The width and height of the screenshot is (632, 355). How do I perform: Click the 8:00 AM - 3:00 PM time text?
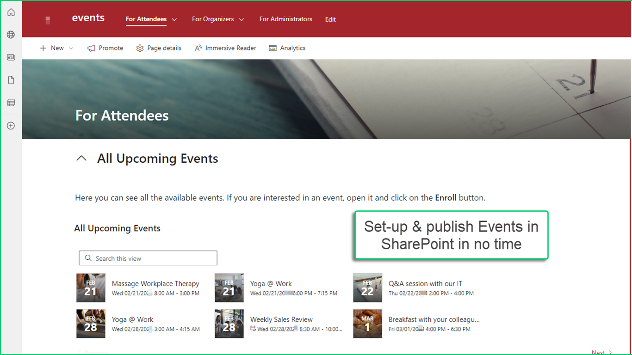[x=177, y=293]
